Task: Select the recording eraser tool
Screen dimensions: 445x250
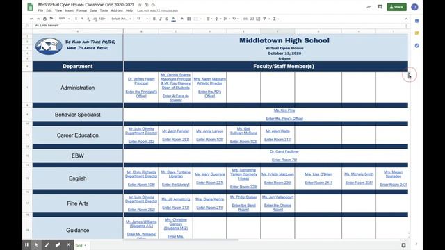Action: (58, 244)
